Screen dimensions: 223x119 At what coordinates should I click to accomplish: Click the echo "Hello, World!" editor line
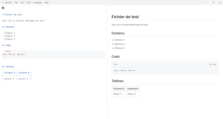click(14, 54)
